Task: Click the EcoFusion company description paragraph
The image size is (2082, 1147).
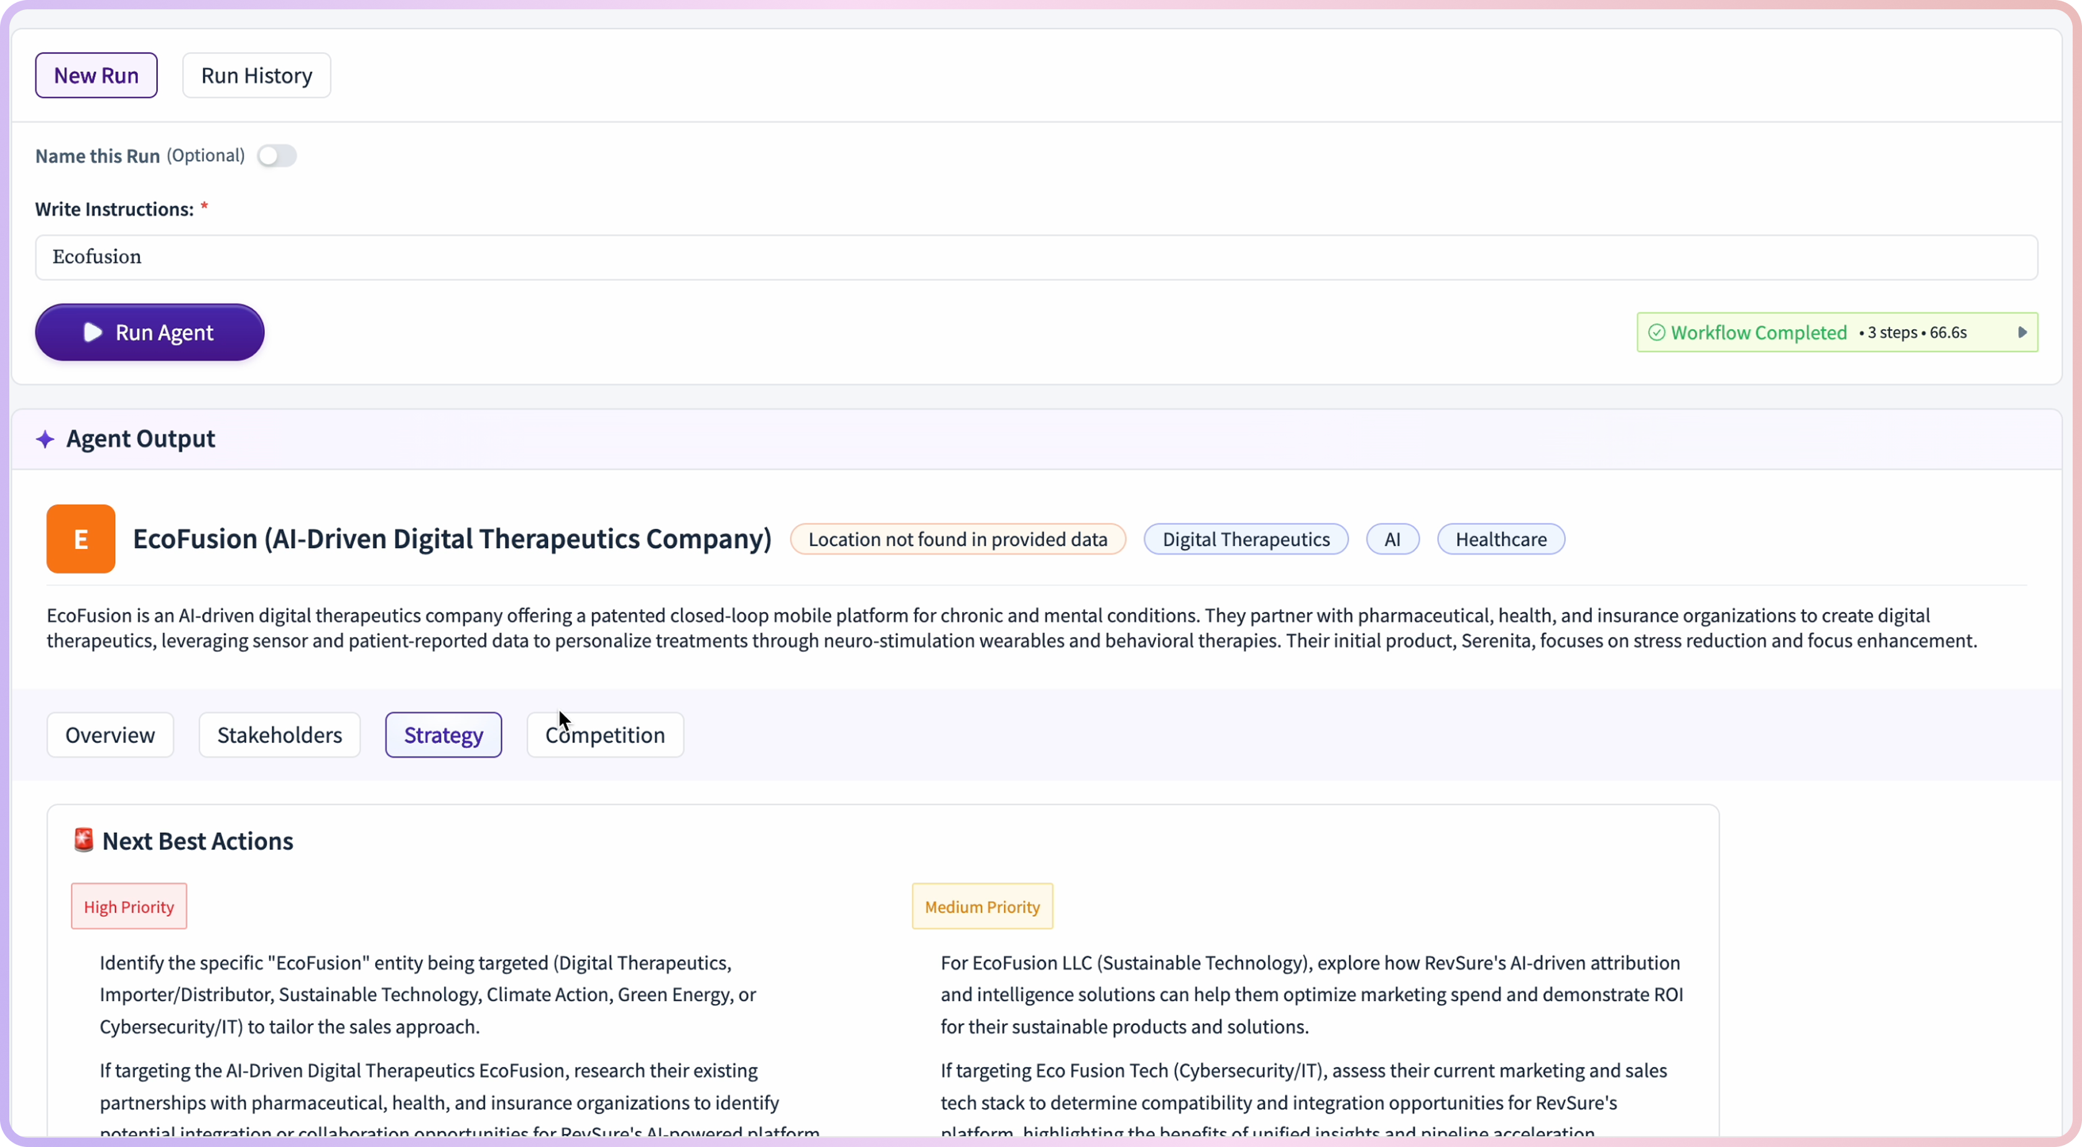Action: click(1012, 628)
